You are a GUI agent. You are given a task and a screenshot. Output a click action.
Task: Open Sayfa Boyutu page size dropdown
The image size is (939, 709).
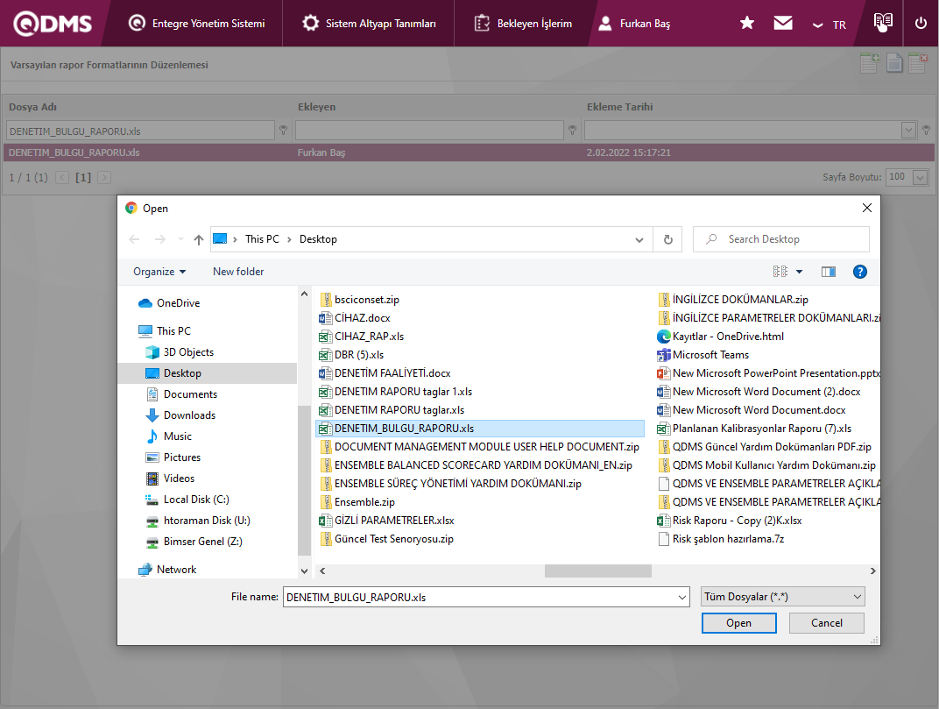point(920,177)
